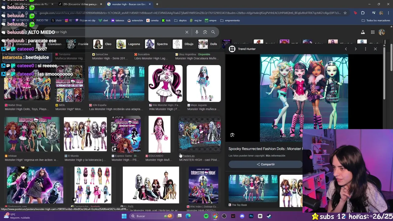Open the El Mundo tolerancia image
The image size is (393, 221).
pyautogui.click(x=85, y=134)
